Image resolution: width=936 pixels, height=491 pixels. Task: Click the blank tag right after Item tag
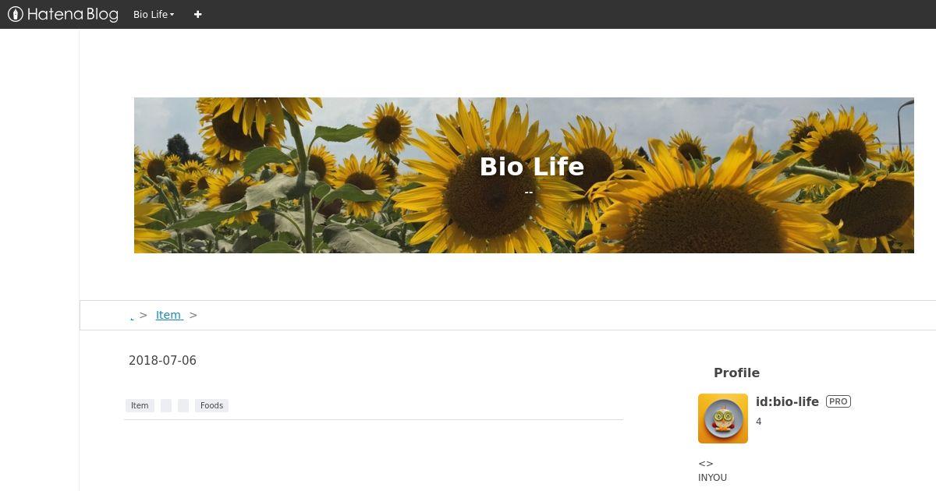coord(166,405)
